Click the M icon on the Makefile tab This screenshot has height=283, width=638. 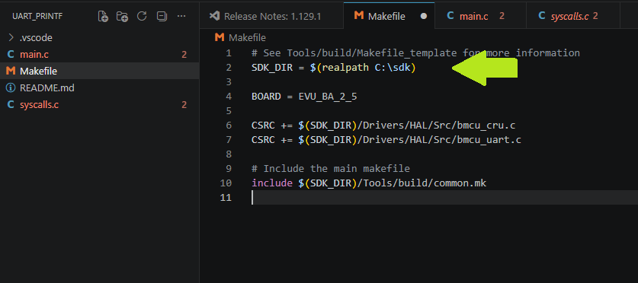coord(359,16)
